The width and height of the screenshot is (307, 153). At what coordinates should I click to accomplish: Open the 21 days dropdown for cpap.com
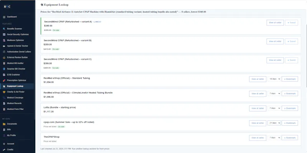(274, 123)
